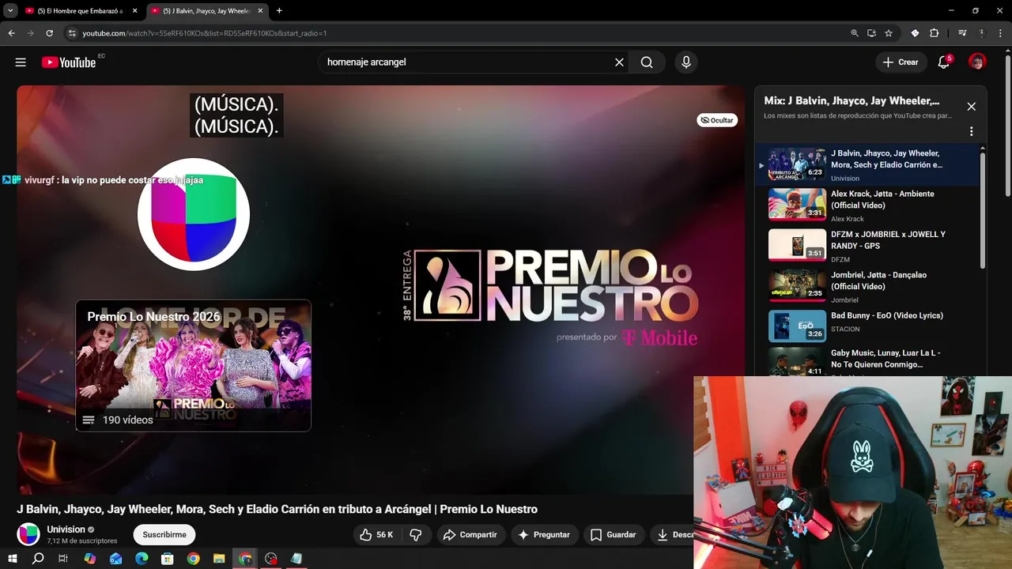The width and height of the screenshot is (1012, 569).
Task: Bookmark this page with the star icon
Action: click(889, 33)
